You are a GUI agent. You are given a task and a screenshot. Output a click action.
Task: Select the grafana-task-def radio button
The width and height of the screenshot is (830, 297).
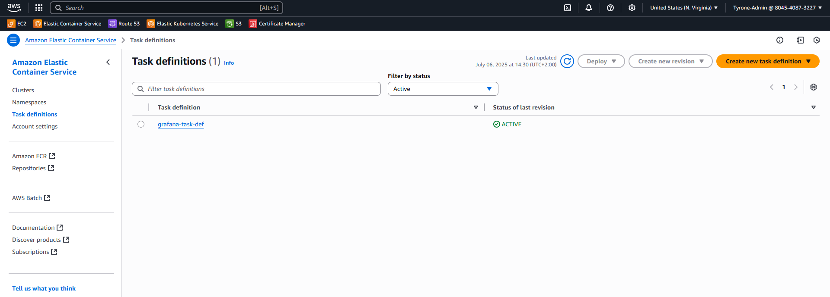coord(141,124)
